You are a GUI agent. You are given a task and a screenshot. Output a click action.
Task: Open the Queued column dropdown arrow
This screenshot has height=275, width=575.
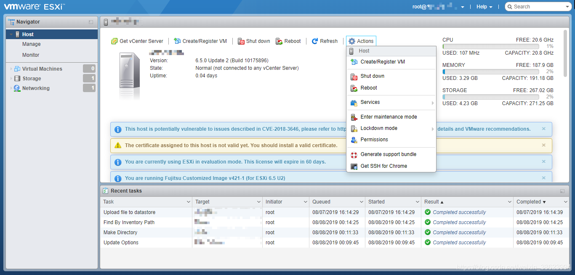coord(361,202)
